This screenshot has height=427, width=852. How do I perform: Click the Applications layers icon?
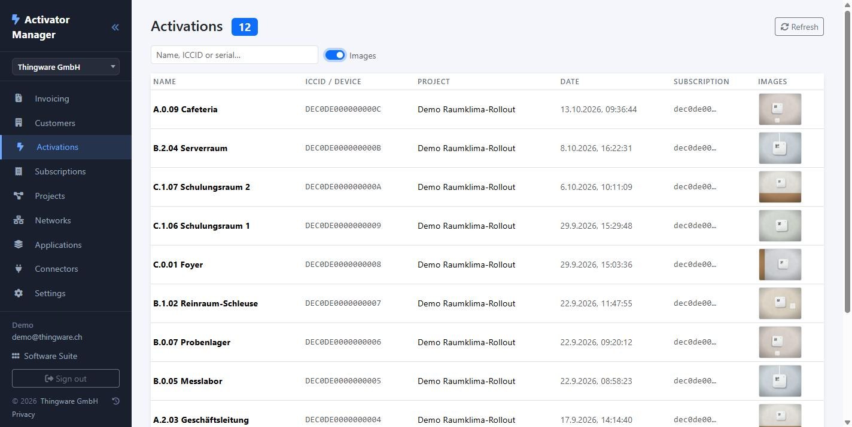pos(19,245)
